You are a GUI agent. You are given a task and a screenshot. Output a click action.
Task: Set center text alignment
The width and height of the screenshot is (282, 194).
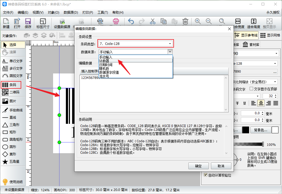pos(261,103)
